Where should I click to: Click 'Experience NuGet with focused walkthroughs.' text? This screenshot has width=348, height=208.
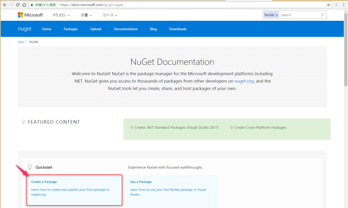click(166, 167)
